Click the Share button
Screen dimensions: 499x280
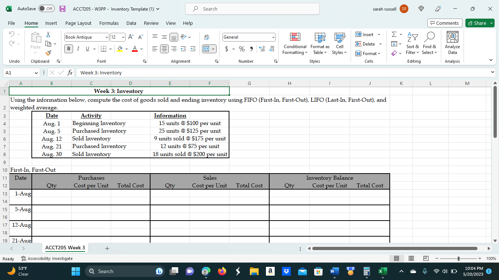[480, 23]
